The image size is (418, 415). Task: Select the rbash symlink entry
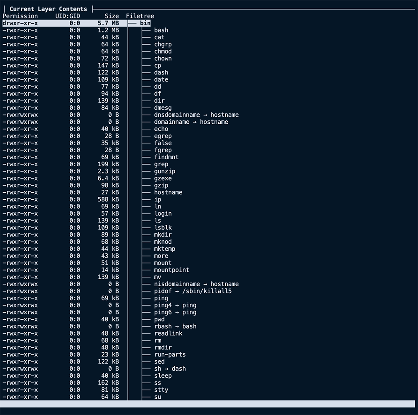point(175,326)
